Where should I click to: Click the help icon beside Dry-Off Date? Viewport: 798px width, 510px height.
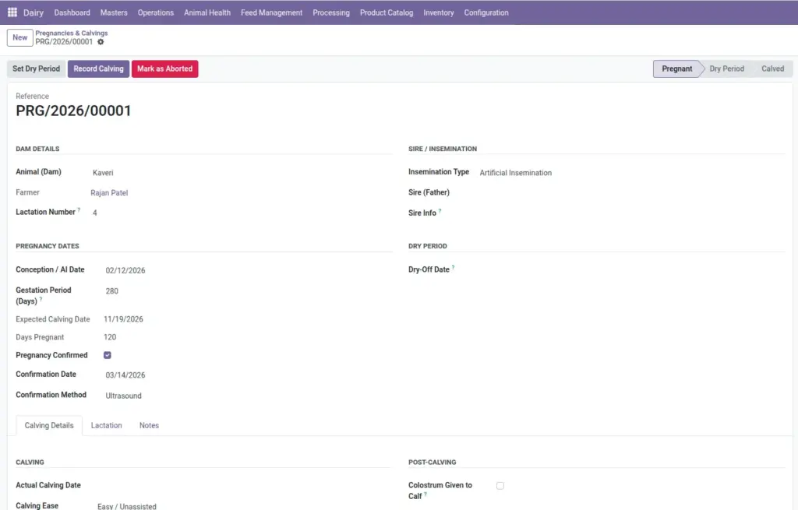(x=453, y=267)
